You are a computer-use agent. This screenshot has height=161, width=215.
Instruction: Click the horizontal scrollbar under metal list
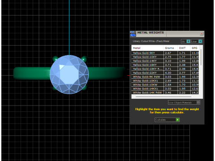[x=163, y=97]
